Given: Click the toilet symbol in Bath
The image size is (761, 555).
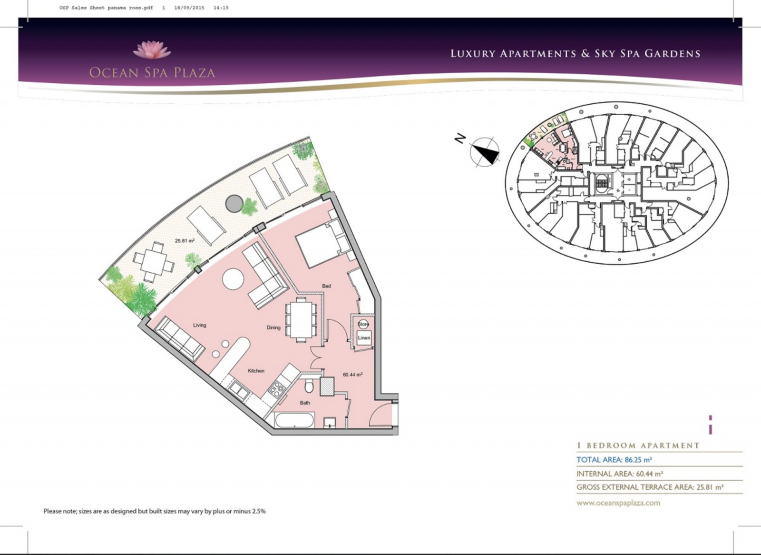Looking at the screenshot, I should tap(309, 387).
